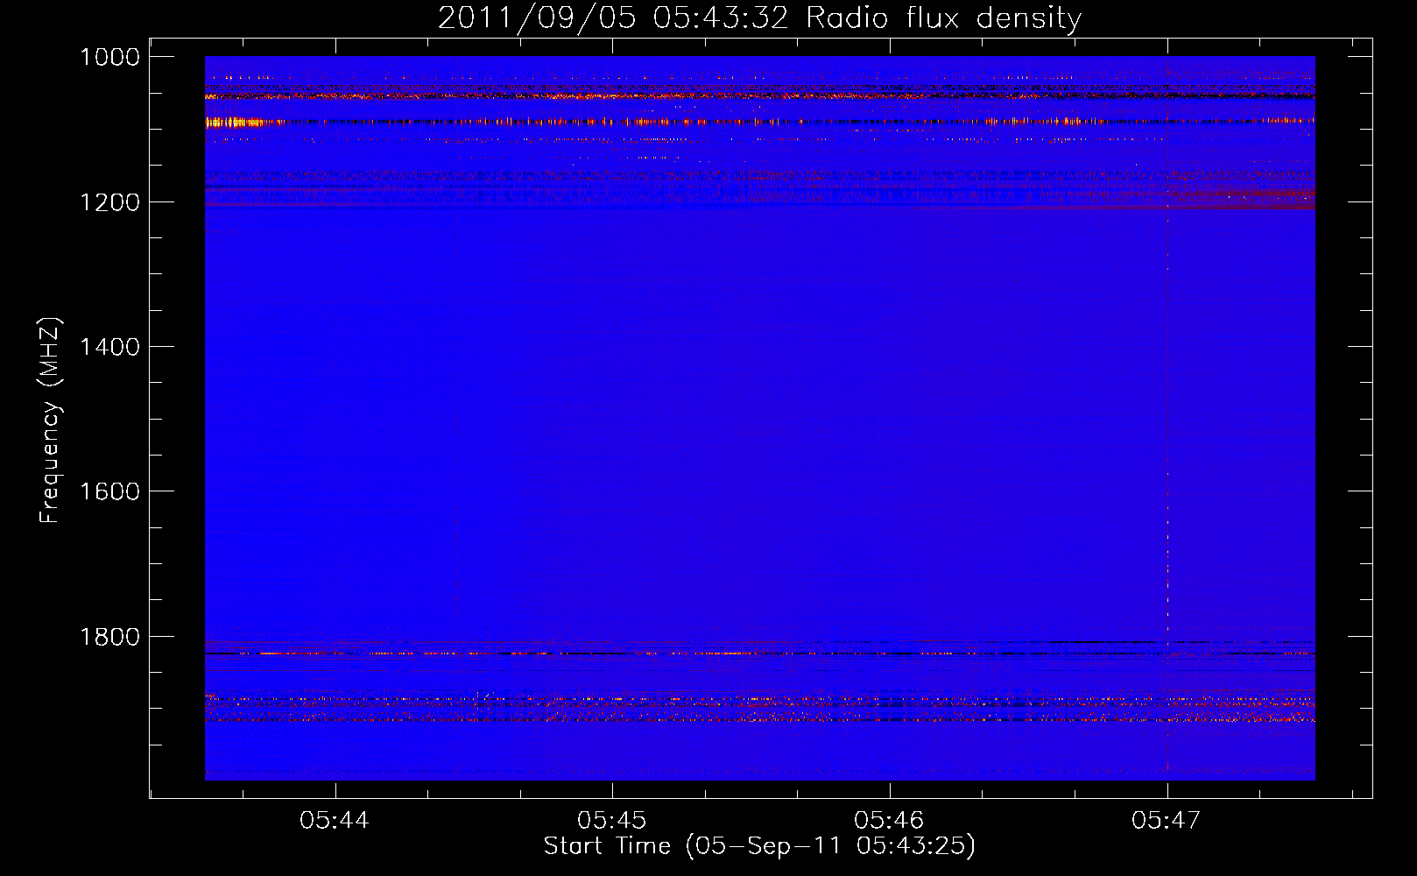
Task: Click the '05:46' time axis label
Action: pyautogui.click(x=889, y=821)
